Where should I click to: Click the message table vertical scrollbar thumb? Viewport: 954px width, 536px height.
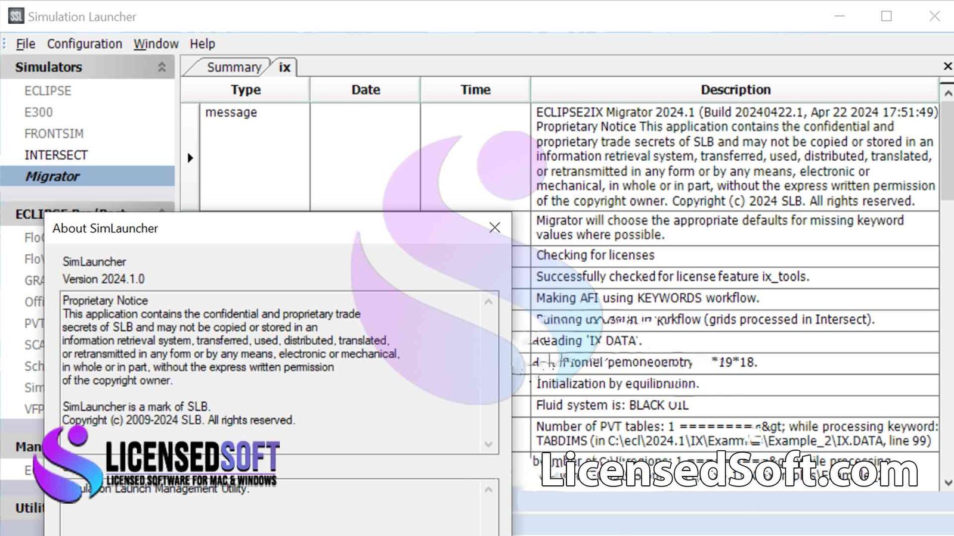[947, 150]
